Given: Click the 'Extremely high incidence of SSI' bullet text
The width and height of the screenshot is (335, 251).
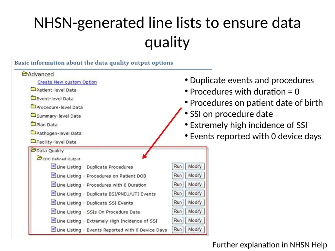Looking at the screenshot, I should coord(249,125).
